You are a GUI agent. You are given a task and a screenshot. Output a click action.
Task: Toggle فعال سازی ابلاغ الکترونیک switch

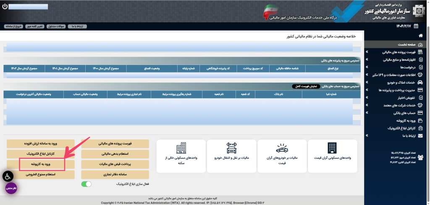point(86,184)
